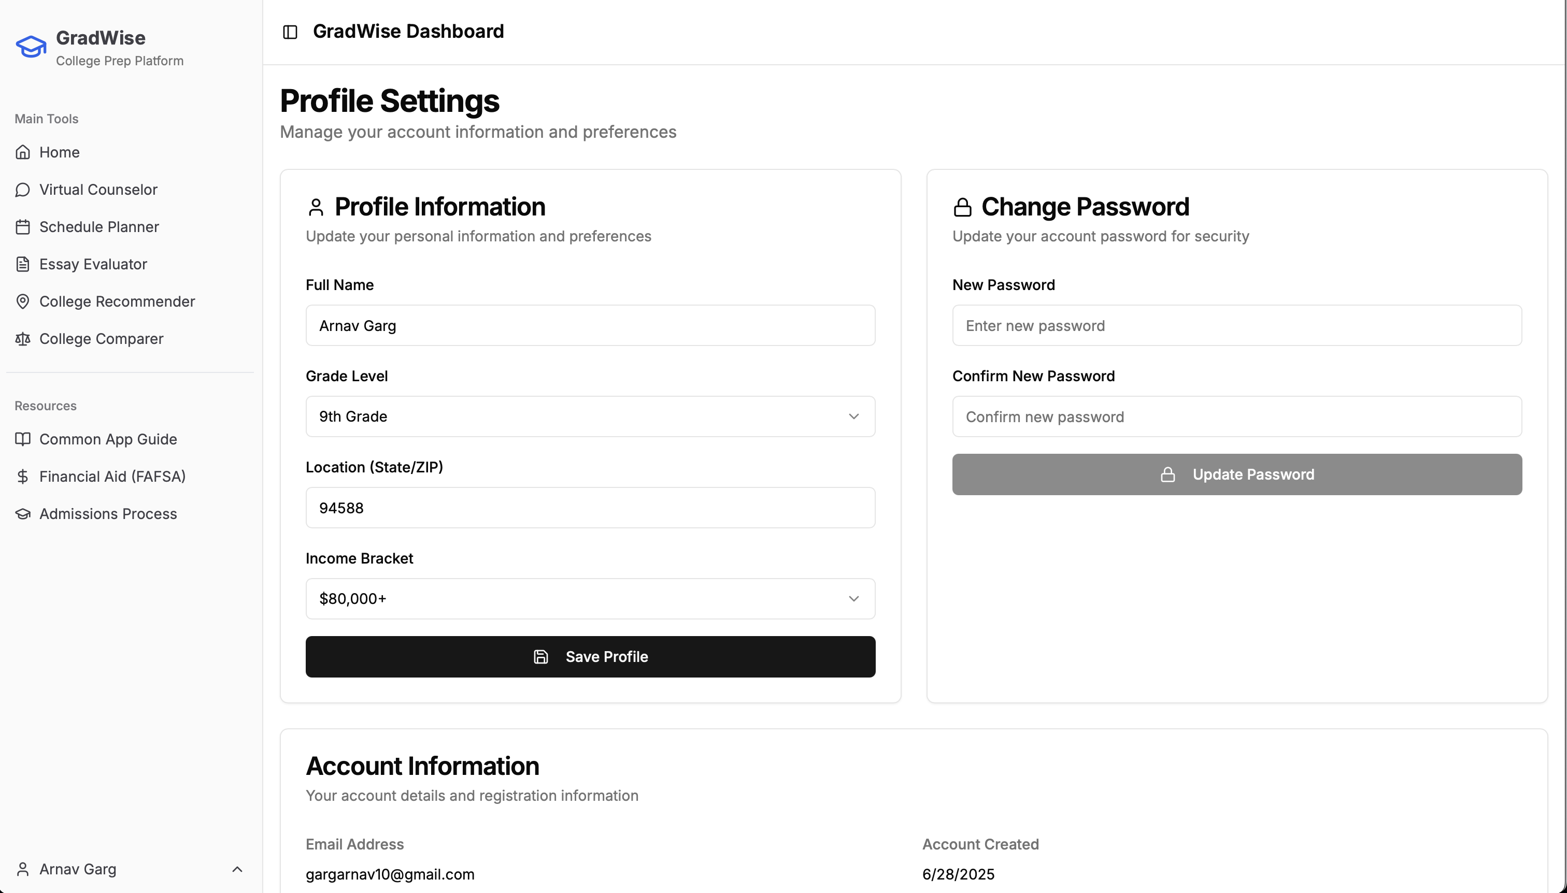
Task: Click the Essay Evaluator document icon
Action: pyautogui.click(x=23, y=264)
